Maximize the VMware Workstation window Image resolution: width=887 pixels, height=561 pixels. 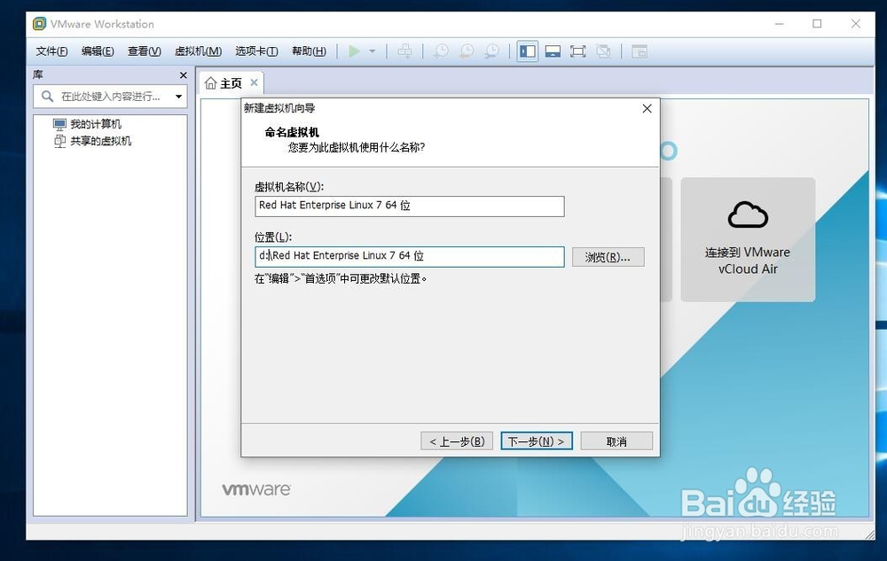coord(817,24)
